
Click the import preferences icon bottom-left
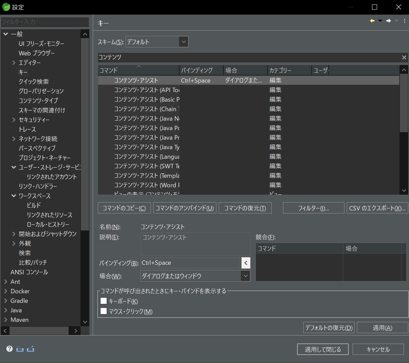[20, 349]
